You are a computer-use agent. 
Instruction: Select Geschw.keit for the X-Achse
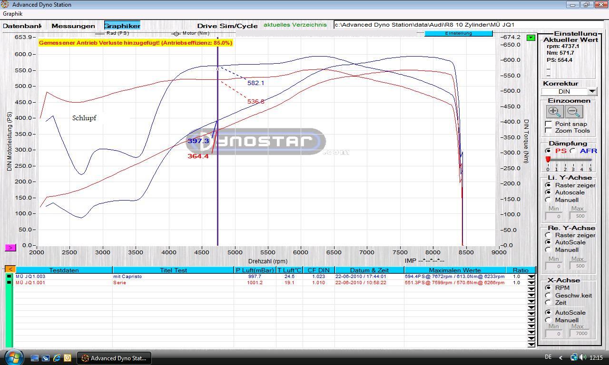[x=549, y=296]
